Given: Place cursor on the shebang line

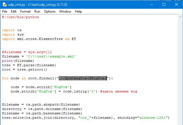Looking at the screenshot, I should click(x=20, y=17).
